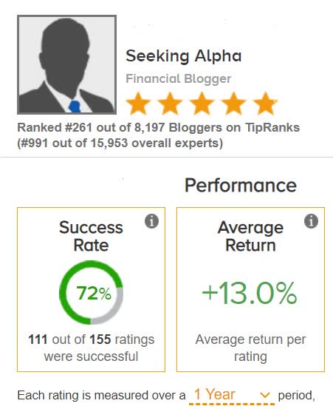This screenshot has width=333, height=409.
Task: Click the Average Return card title
Action: [x=250, y=237]
